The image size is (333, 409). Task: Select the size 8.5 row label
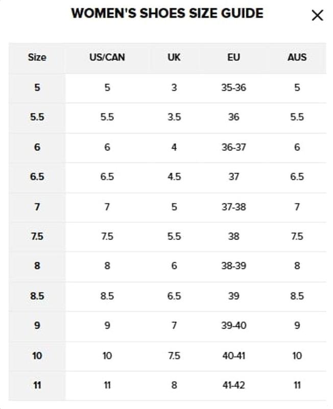(37, 296)
